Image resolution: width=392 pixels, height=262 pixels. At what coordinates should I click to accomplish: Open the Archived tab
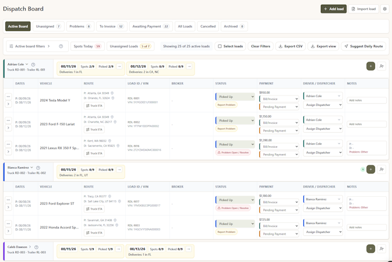234,26
